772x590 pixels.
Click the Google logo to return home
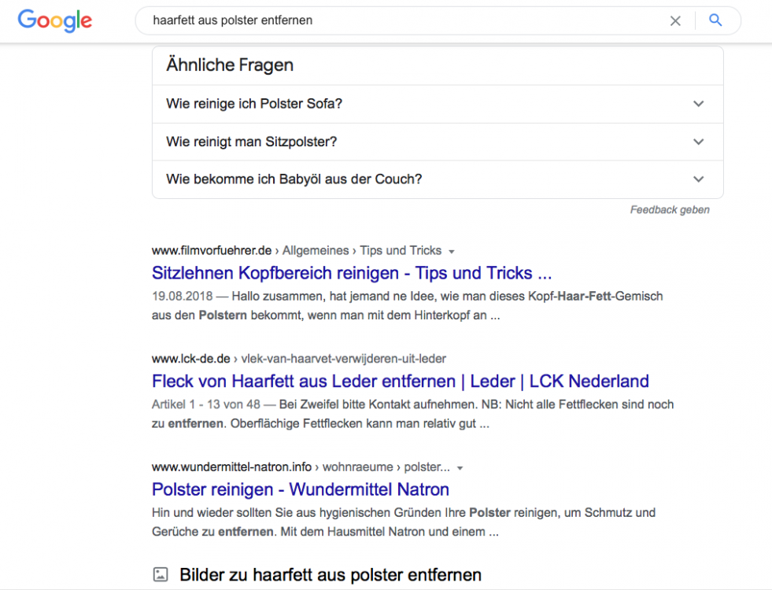[54, 20]
